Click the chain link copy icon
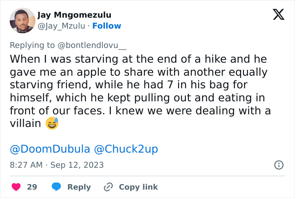Image resolution: width=295 pixels, height=198 pixels. coord(108,187)
